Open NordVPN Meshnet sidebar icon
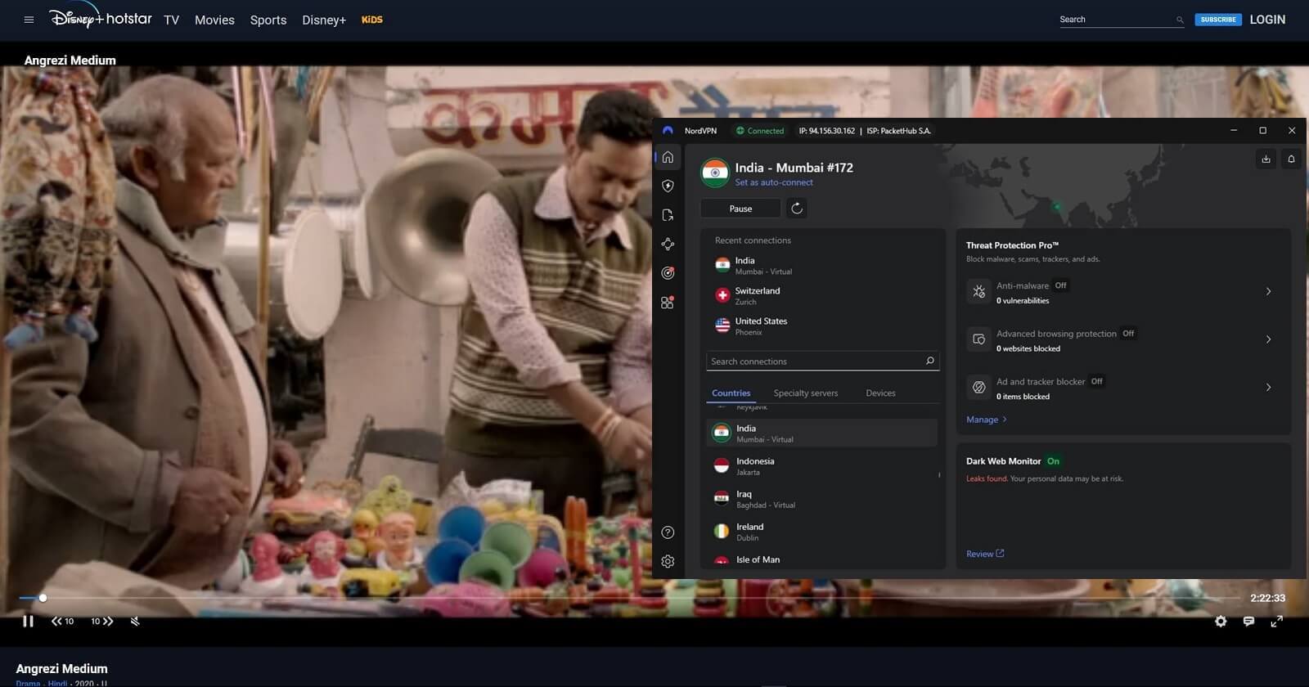 tap(668, 244)
